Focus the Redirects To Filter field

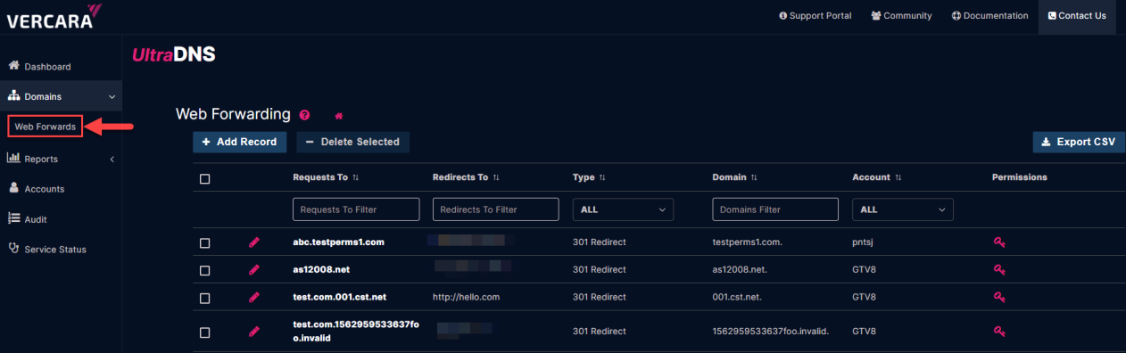[496, 209]
